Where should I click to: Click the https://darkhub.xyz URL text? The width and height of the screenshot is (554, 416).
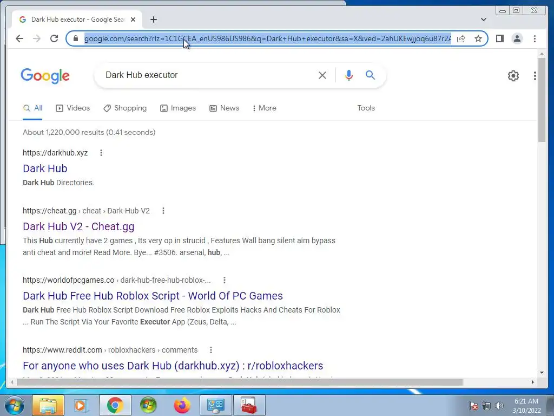click(55, 153)
